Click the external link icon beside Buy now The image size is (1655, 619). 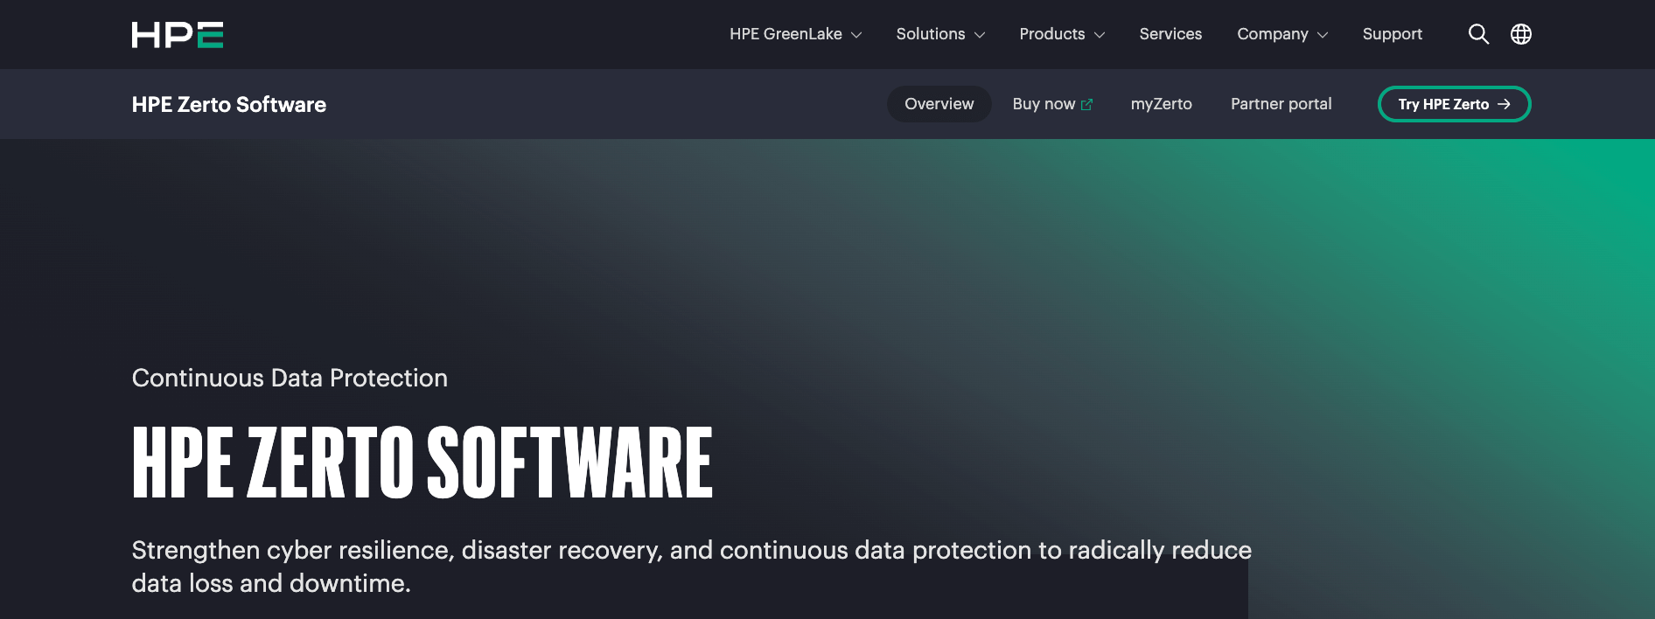1087,105
